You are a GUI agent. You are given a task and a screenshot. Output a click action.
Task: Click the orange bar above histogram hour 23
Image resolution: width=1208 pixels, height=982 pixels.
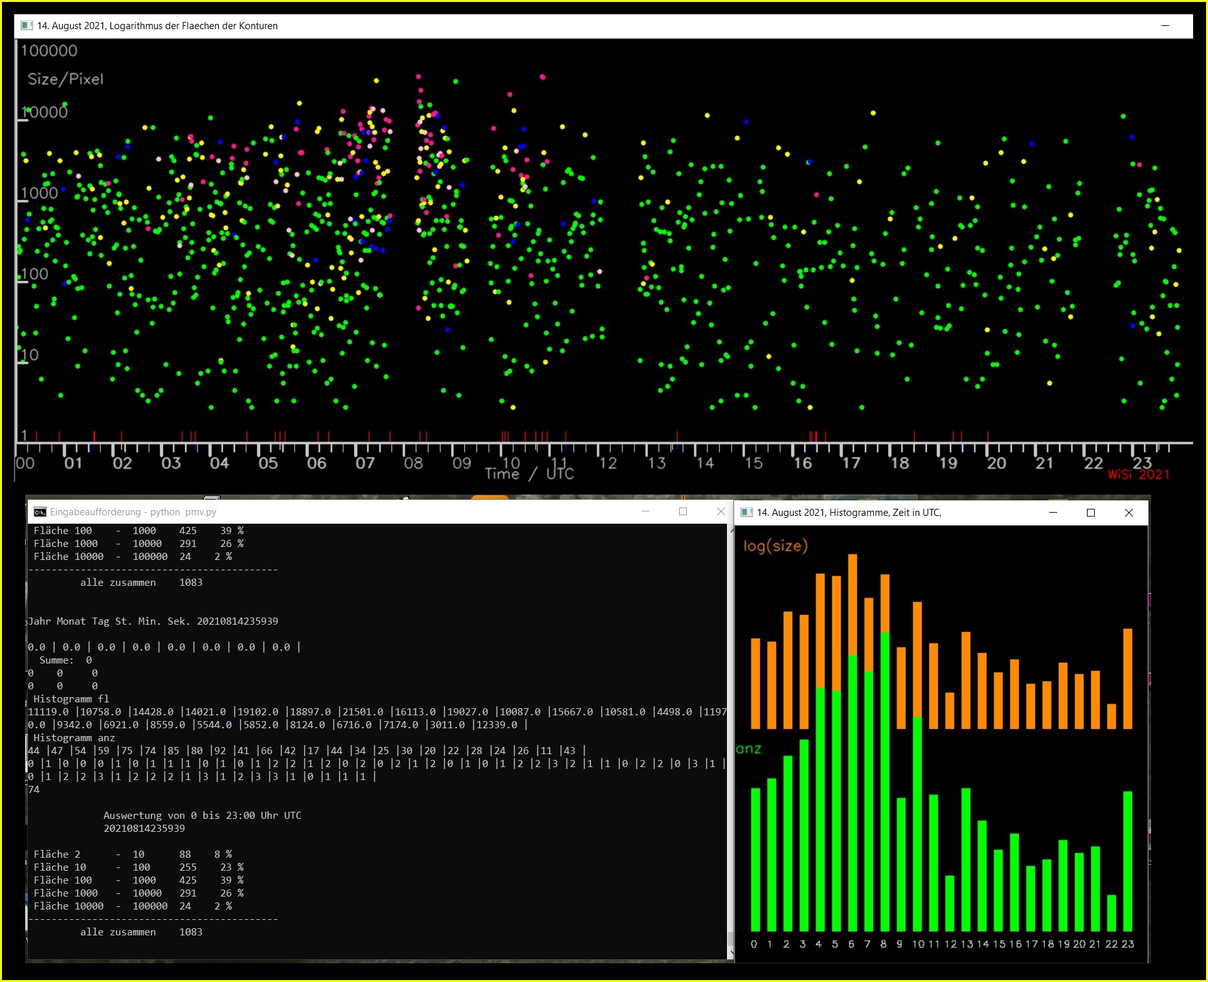point(1128,678)
